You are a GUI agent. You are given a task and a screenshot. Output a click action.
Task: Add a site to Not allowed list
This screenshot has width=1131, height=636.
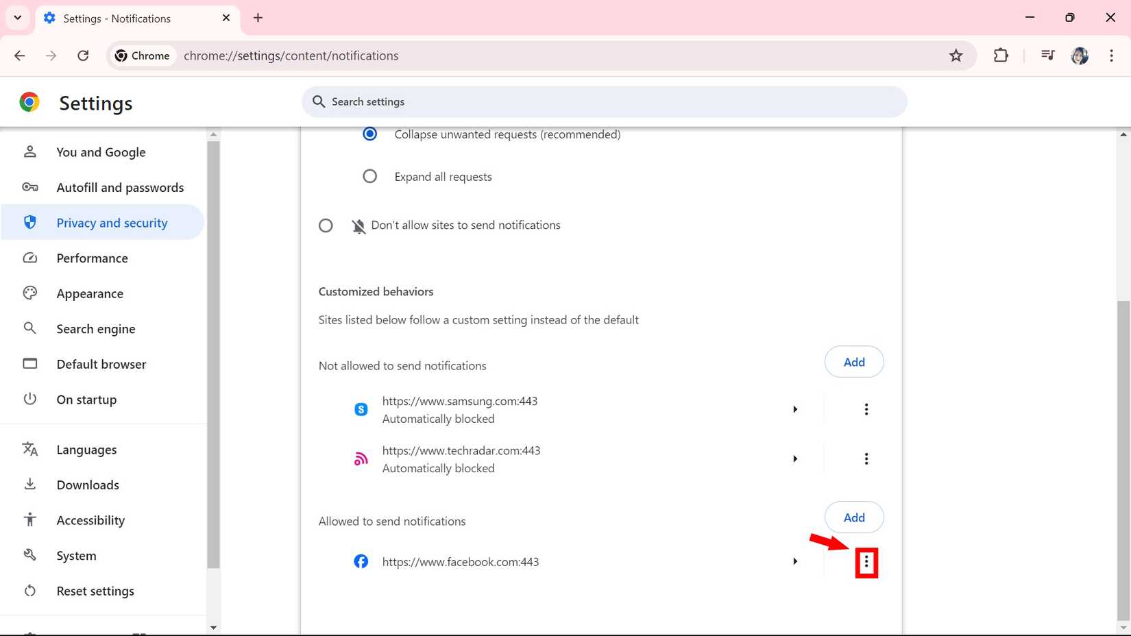[853, 362]
